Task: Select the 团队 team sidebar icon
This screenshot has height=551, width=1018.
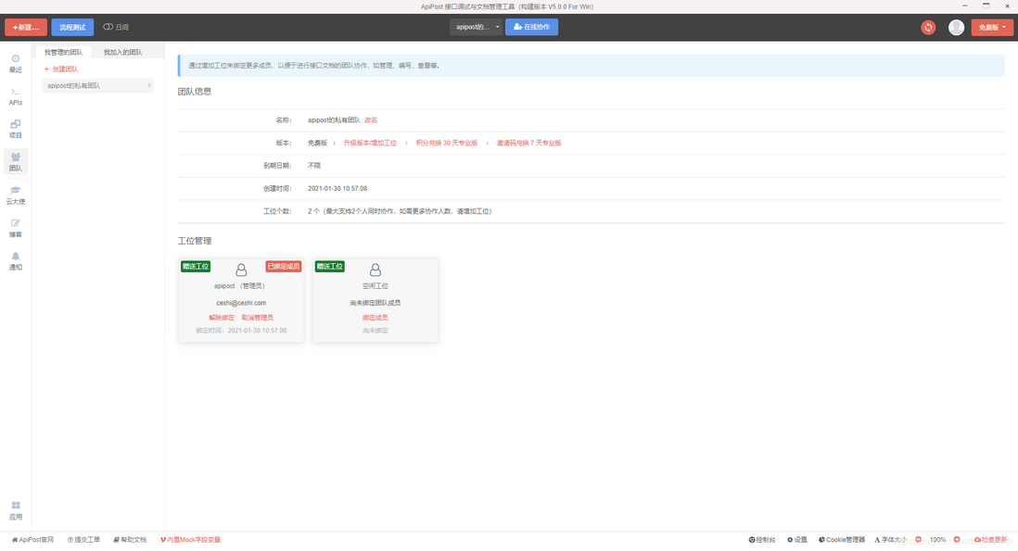Action: pyautogui.click(x=16, y=162)
